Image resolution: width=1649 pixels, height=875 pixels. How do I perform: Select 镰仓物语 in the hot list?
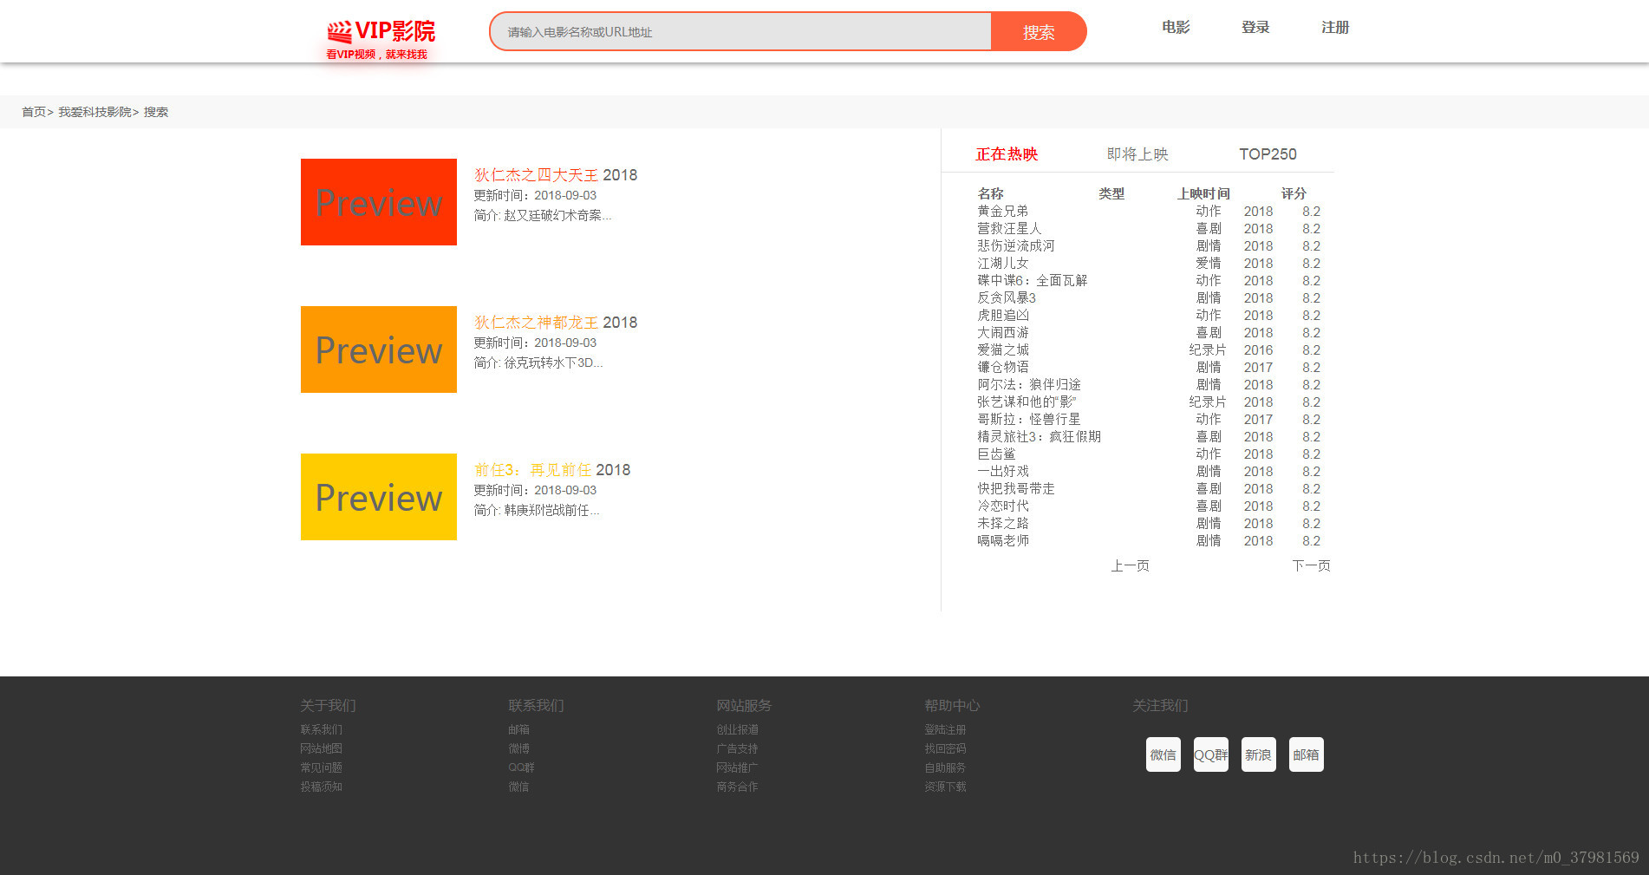(1003, 367)
